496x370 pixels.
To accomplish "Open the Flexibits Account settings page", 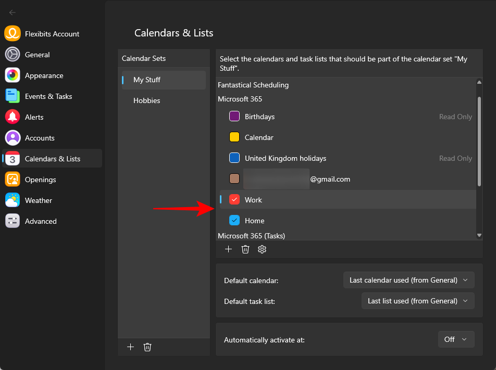I will point(52,34).
